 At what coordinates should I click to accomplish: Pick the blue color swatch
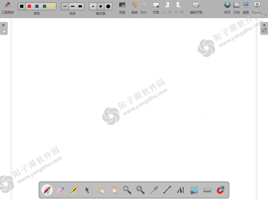click(x=37, y=6)
